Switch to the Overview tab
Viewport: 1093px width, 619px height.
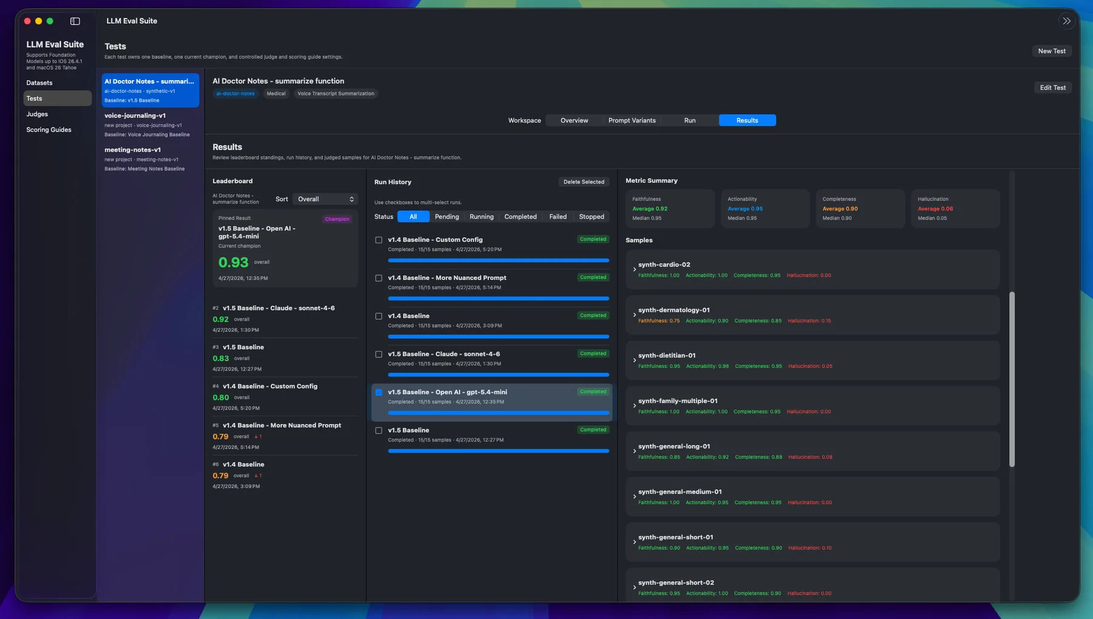coord(574,121)
